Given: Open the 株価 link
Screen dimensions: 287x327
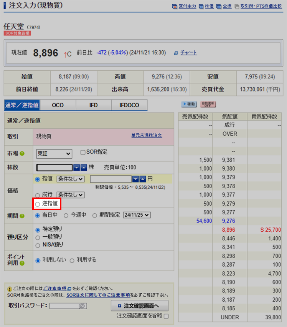Looking at the screenshot, I should point(209,6).
